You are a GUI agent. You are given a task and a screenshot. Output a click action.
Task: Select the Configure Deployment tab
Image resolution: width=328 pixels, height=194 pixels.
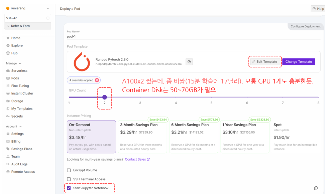click(305, 26)
